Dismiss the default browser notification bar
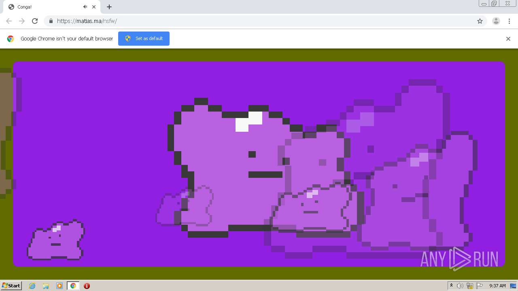 pyautogui.click(x=508, y=39)
